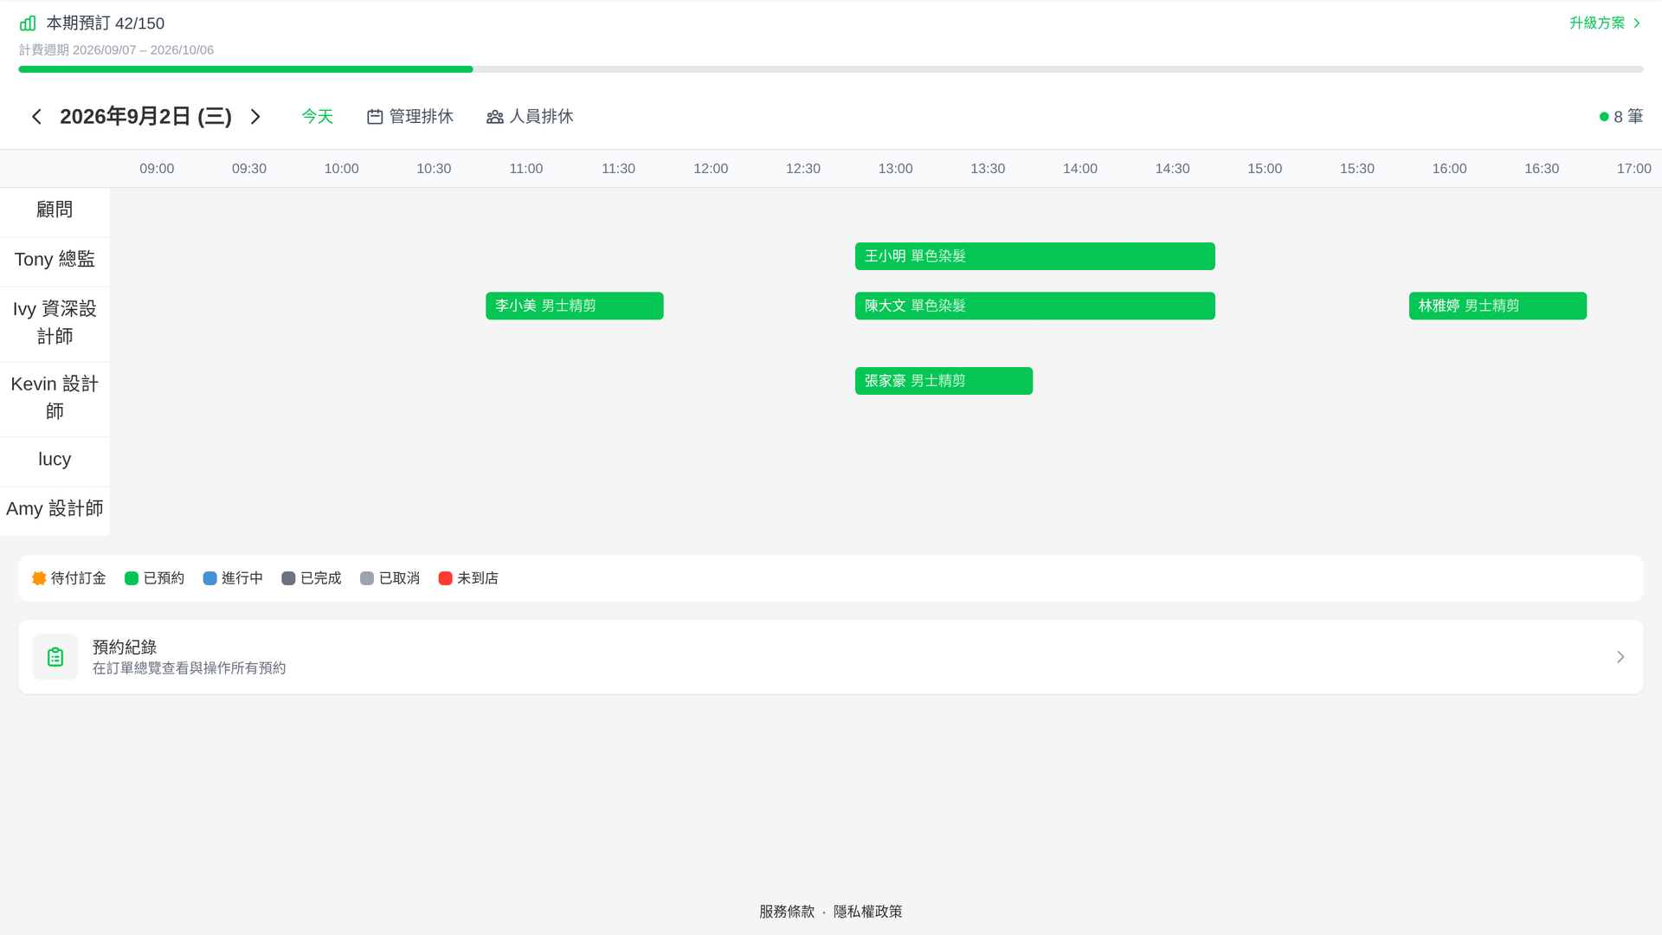Click the people icon of 人員排休
The height and width of the screenshot is (935, 1662).
point(495,117)
